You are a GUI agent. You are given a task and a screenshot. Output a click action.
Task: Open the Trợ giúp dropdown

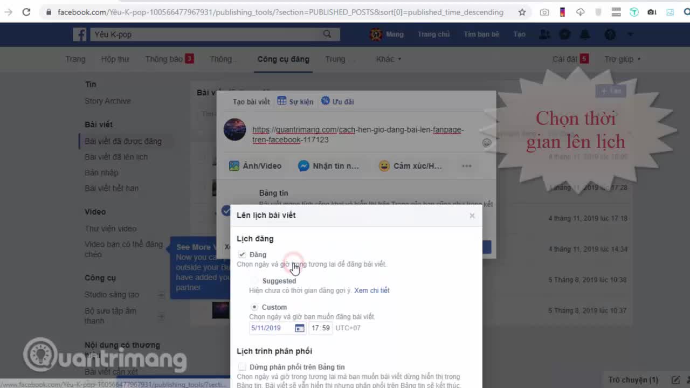623,59
